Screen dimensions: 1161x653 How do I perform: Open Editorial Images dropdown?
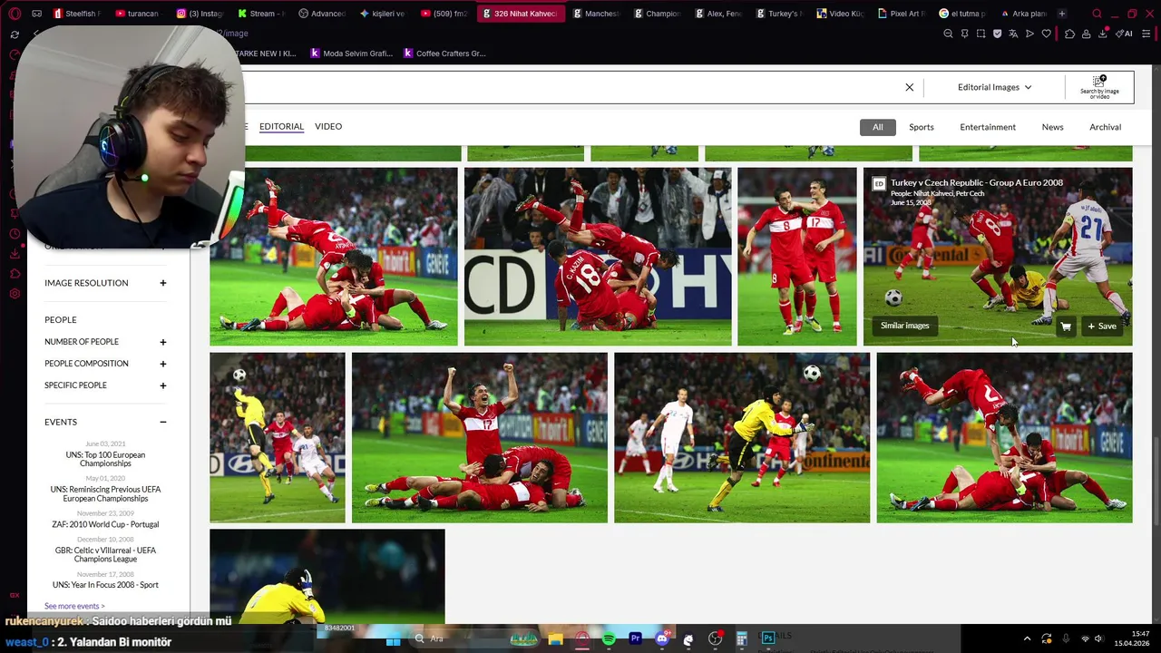(994, 87)
